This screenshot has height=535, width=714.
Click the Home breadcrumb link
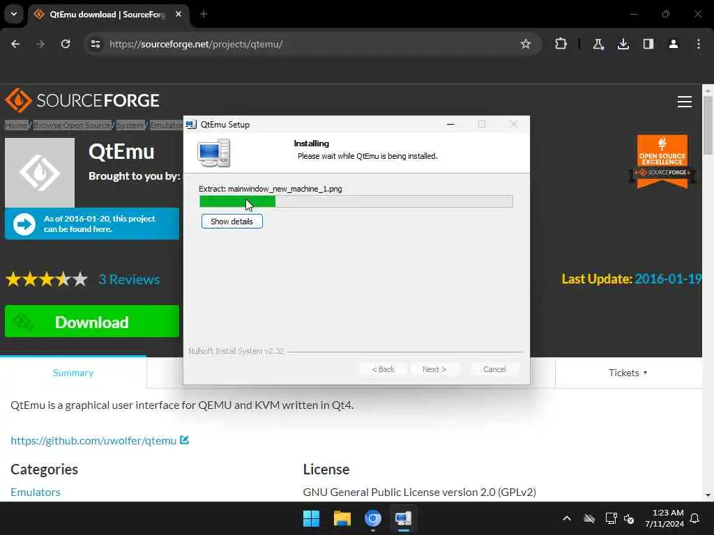[x=17, y=125]
